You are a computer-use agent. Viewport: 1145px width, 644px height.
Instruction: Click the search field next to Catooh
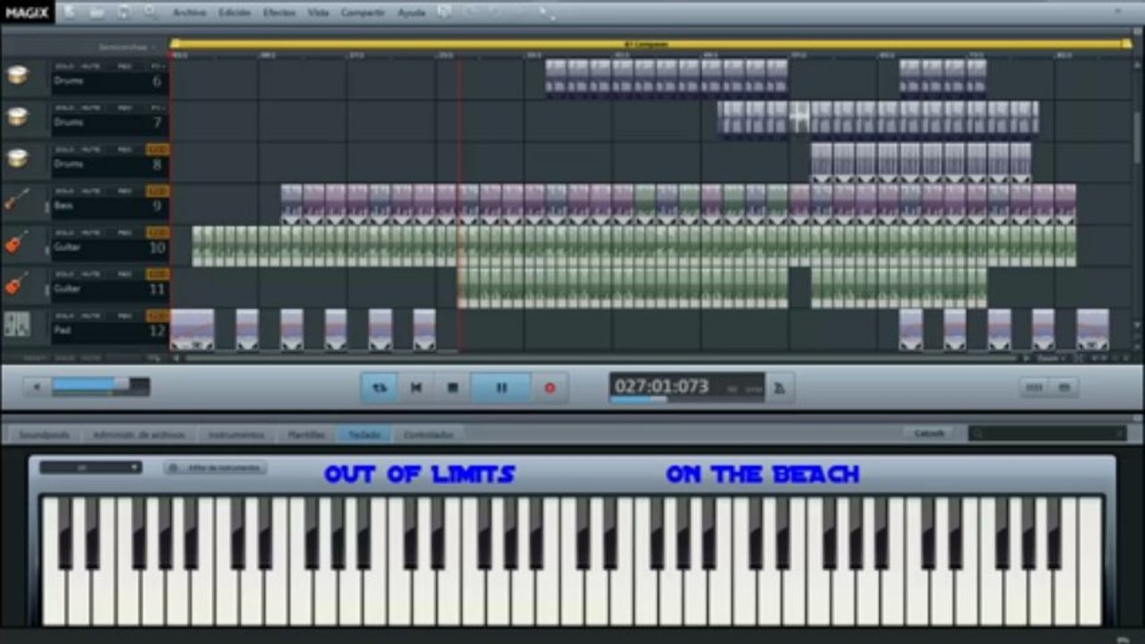point(1047,434)
